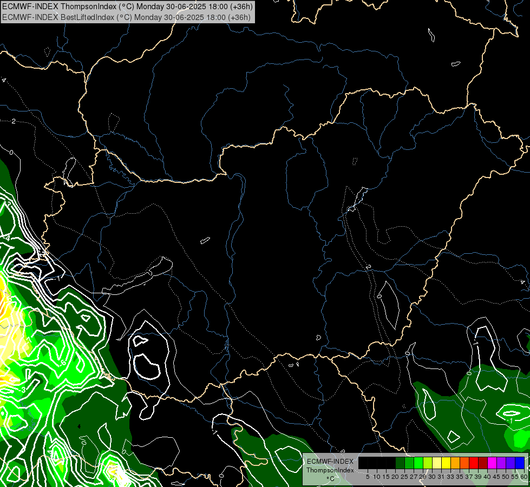Click the ThompsonIndex label in the legend

pyautogui.click(x=330, y=470)
